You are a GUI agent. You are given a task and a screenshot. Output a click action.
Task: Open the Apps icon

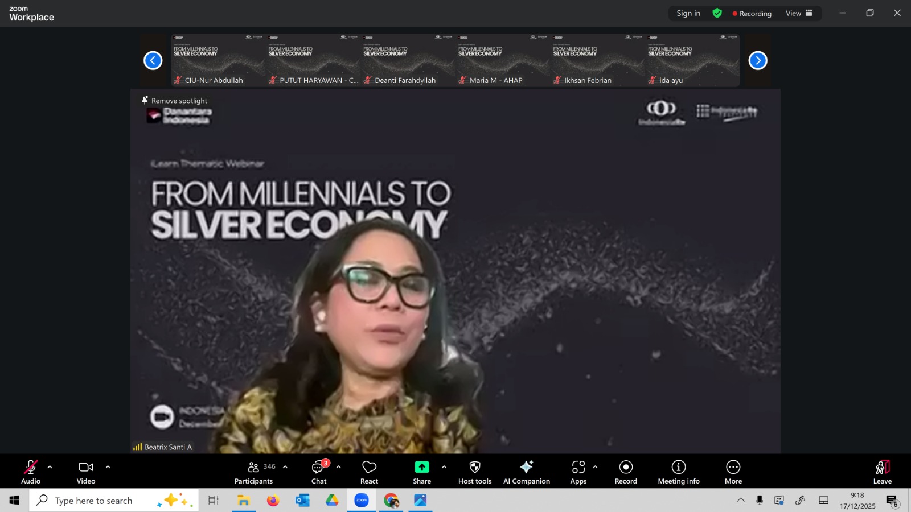[578, 467]
